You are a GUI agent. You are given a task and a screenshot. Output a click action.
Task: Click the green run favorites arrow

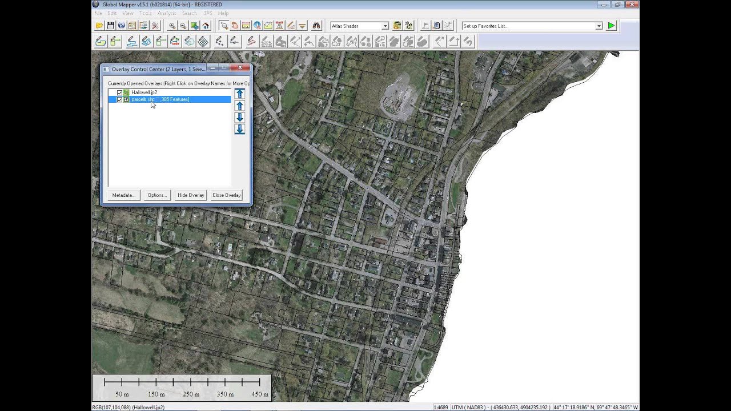(x=611, y=26)
